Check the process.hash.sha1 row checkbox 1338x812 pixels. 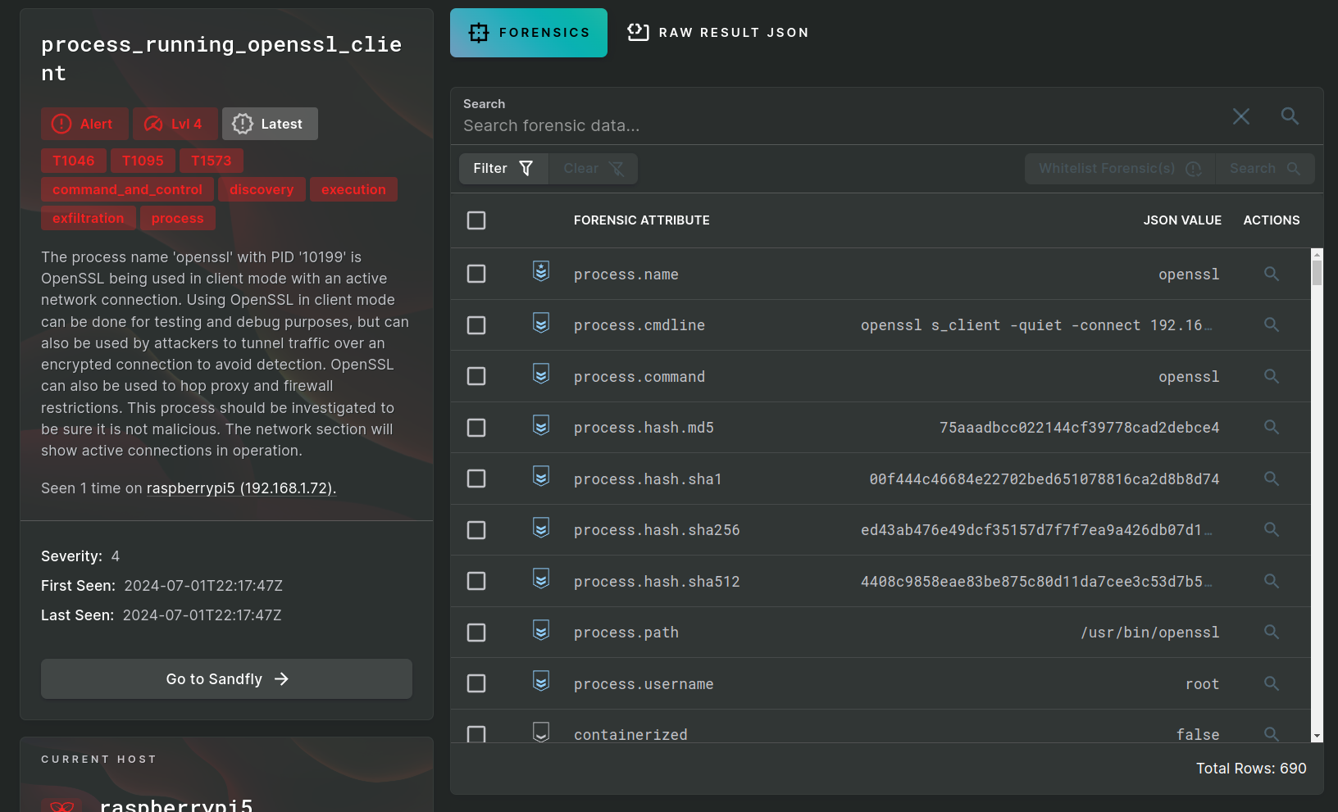[476, 479]
